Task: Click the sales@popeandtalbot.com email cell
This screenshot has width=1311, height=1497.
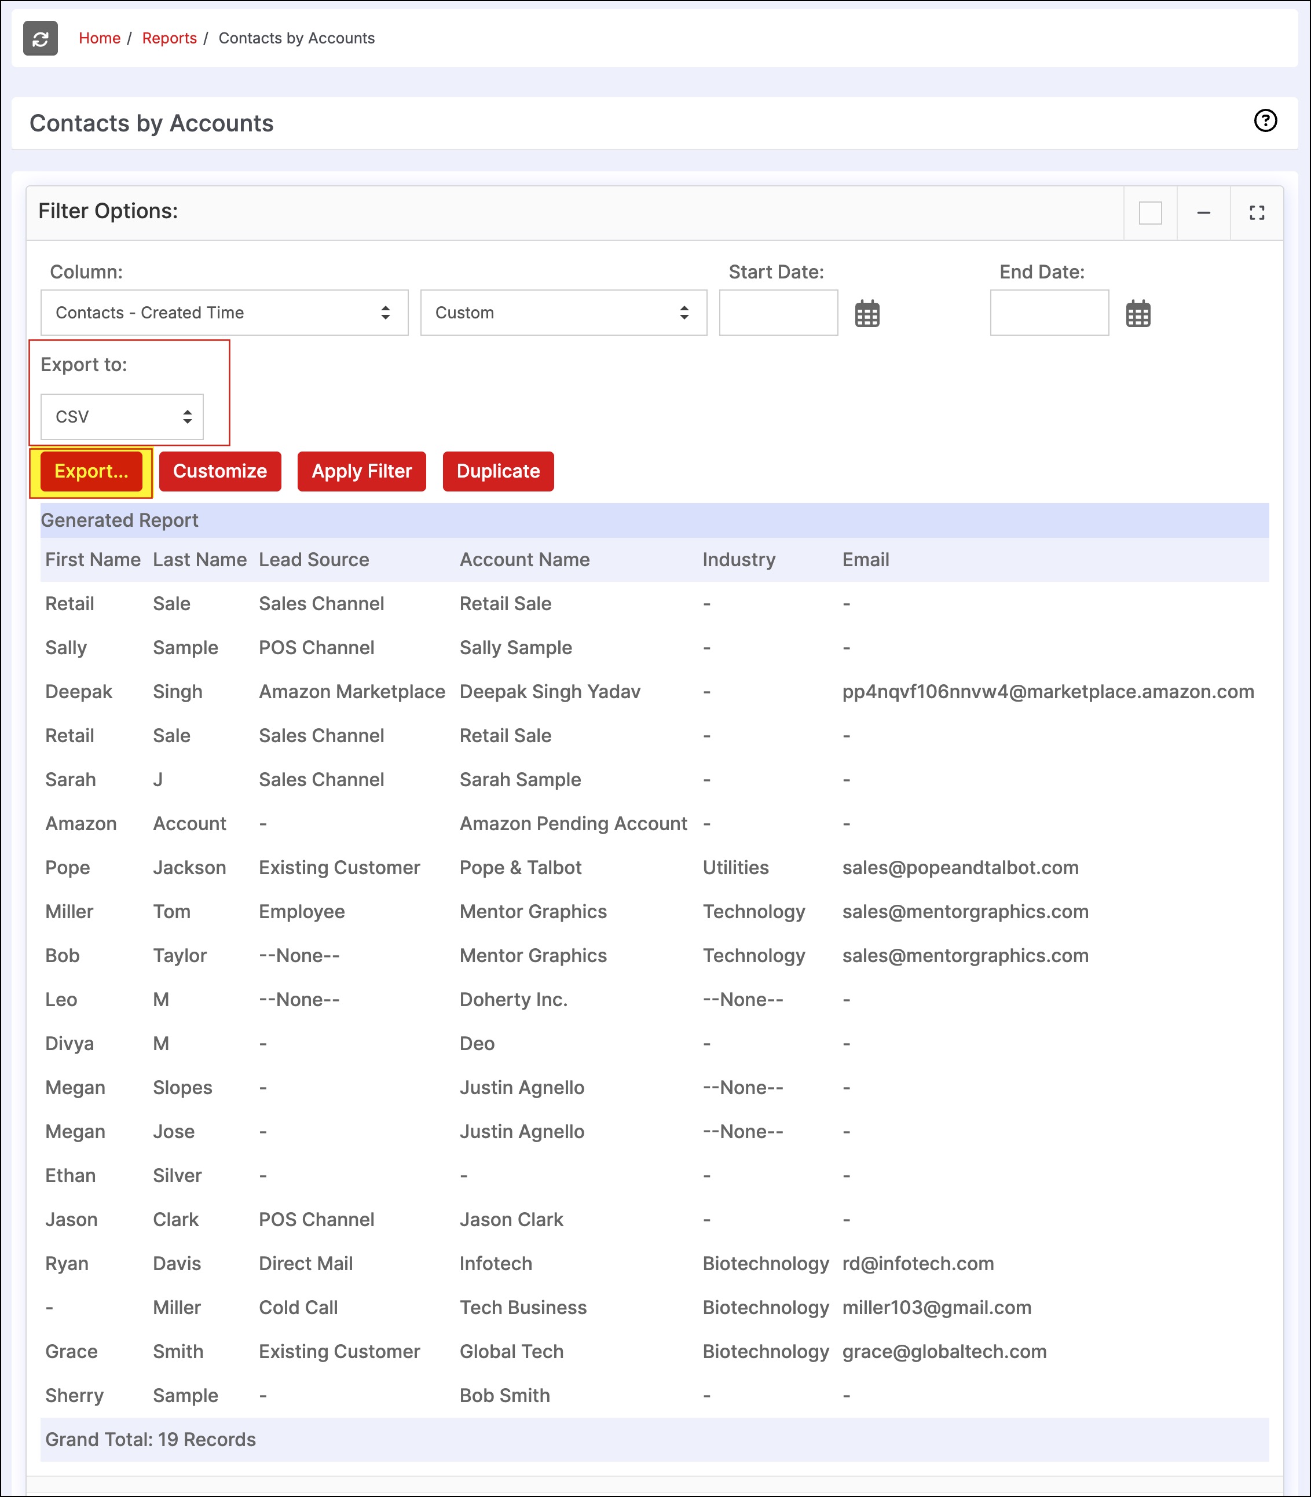Action: click(960, 867)
